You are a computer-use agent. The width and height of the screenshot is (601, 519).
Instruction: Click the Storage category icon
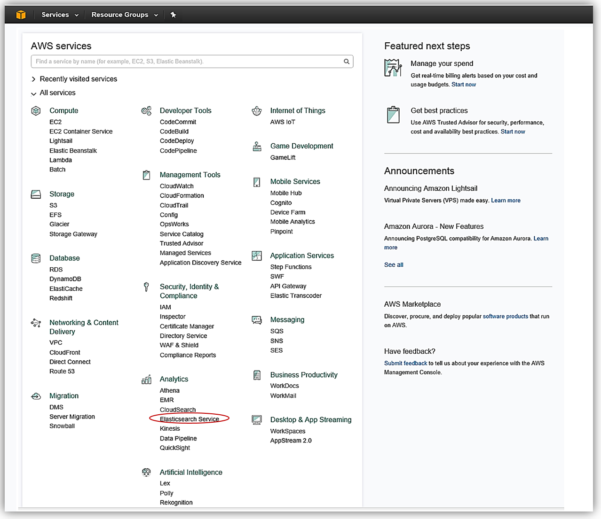pyautogui.click(x=36, y=194)
